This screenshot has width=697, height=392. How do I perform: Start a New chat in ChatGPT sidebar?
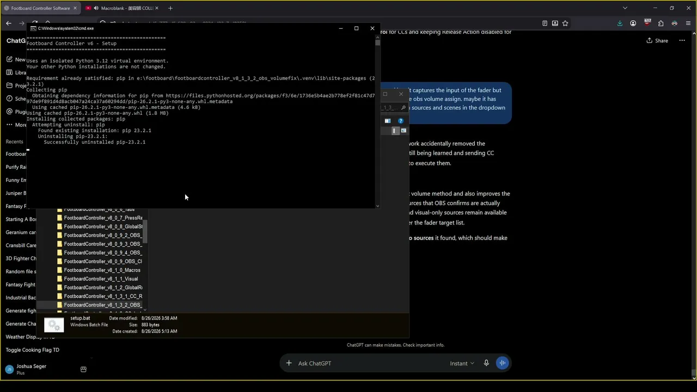click(x=16, y=59)
